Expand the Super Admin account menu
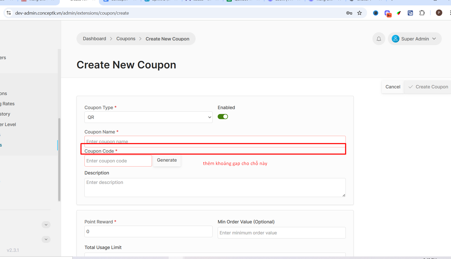This screenshot has height=259, width=451. tap(434, 39)
